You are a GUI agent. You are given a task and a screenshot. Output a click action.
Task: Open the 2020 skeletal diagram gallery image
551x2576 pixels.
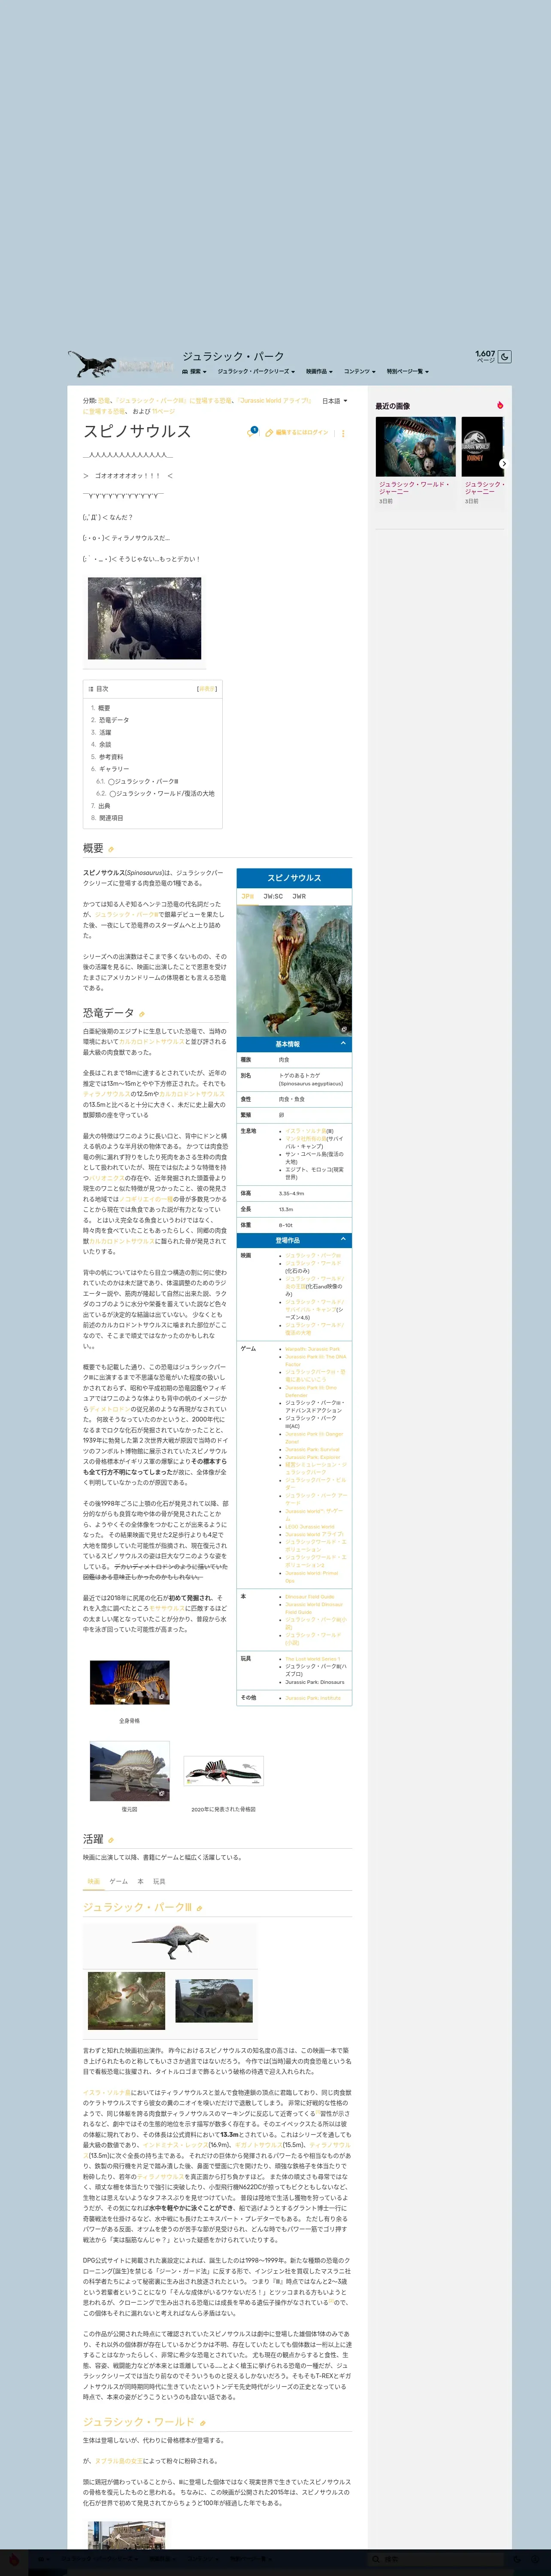tap(223, 1771)
